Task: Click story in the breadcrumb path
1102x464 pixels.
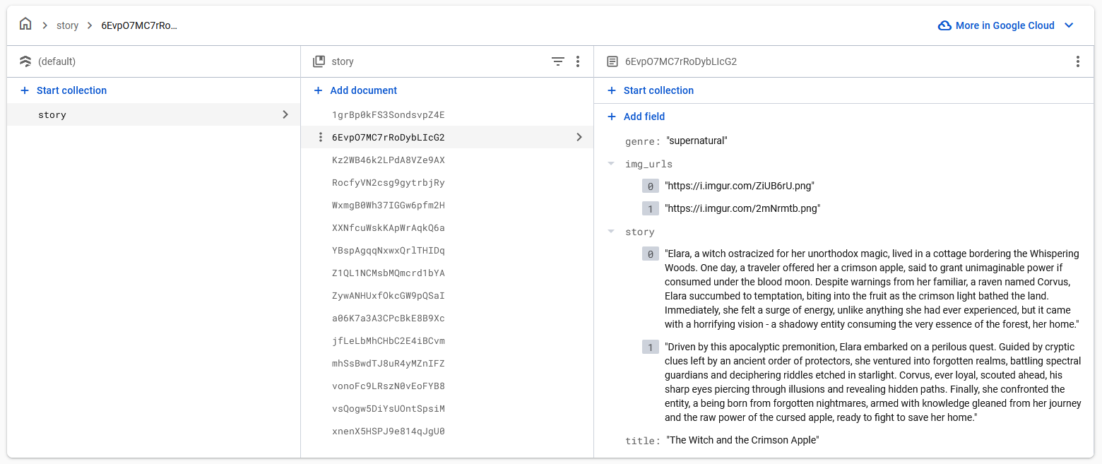Action: coord(68,25)
